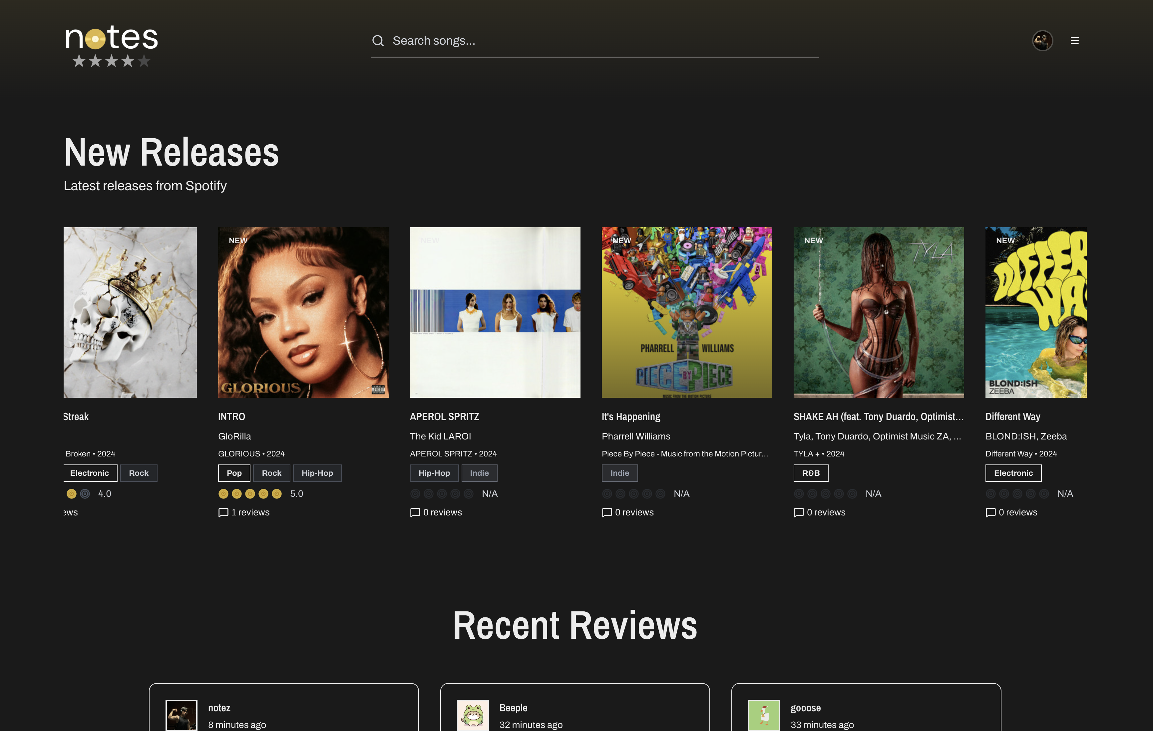Click the review comment icon under INTRO
Image resolution: width=1153 pixels, height=731 pixels.
coord(223,512)
